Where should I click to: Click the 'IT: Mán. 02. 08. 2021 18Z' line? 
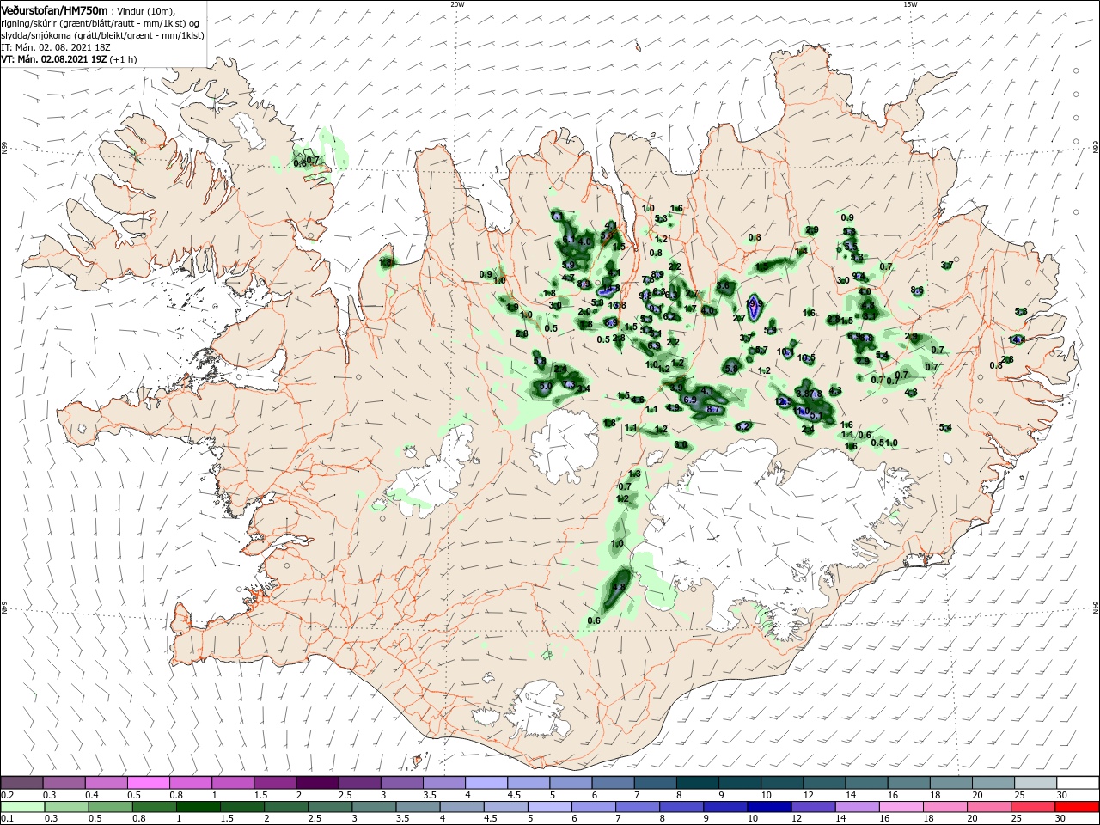click(x=56, y=47)
